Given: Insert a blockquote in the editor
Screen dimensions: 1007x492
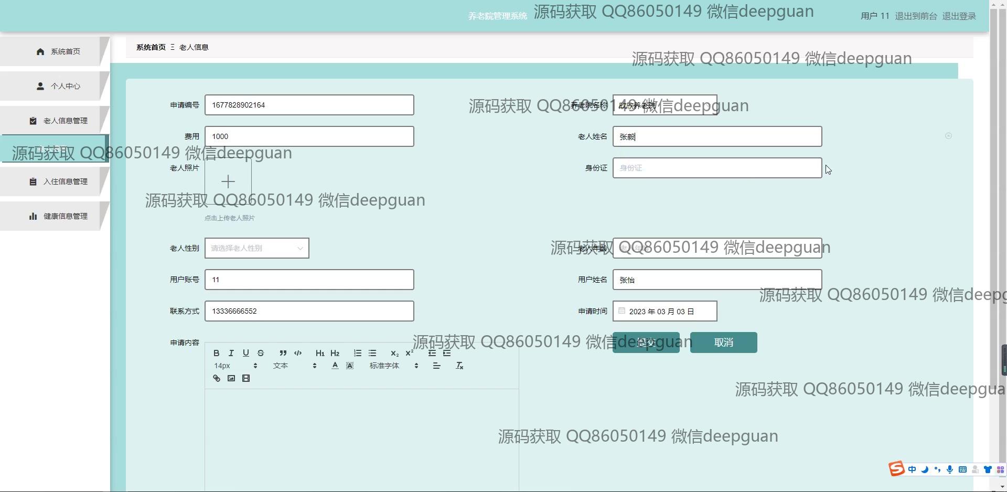Looking at the screenshot, I should click(283, 353).
